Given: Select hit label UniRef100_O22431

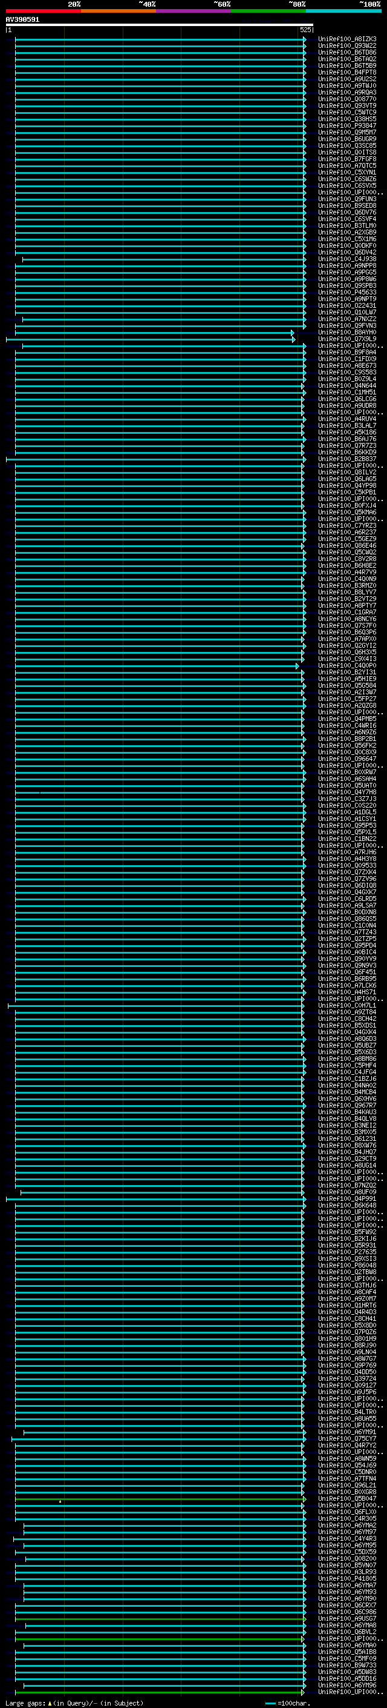Looking at the screenshot, I should pyautogui.click(x=347, y=305).
